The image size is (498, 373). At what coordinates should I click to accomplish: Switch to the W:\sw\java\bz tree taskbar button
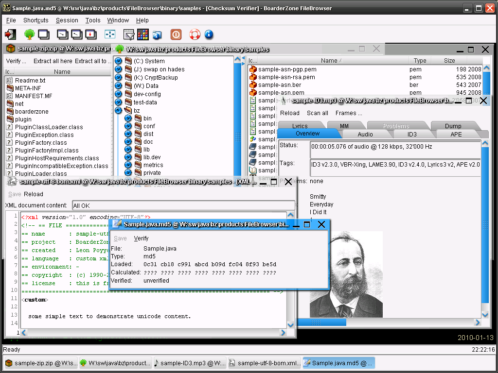pyautogui.click(x=115, y=363)
